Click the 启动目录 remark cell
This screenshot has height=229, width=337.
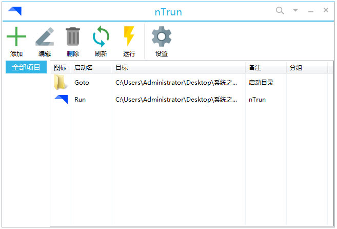click(261, 83)
